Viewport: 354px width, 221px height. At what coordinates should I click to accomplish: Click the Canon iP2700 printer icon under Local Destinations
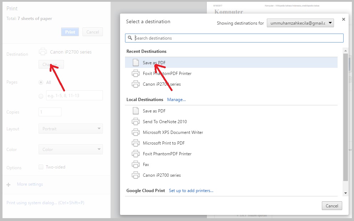click(x=135, y=175)
